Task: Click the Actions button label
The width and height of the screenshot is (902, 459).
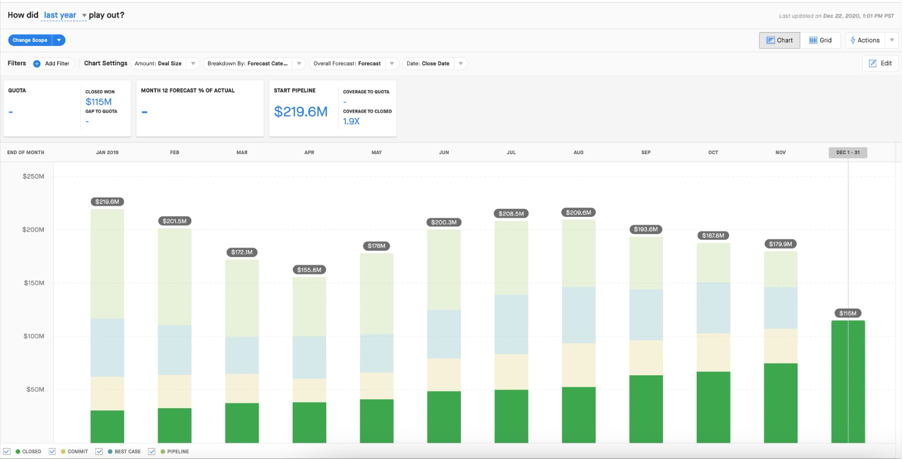Action: click(x=869, y=40)
